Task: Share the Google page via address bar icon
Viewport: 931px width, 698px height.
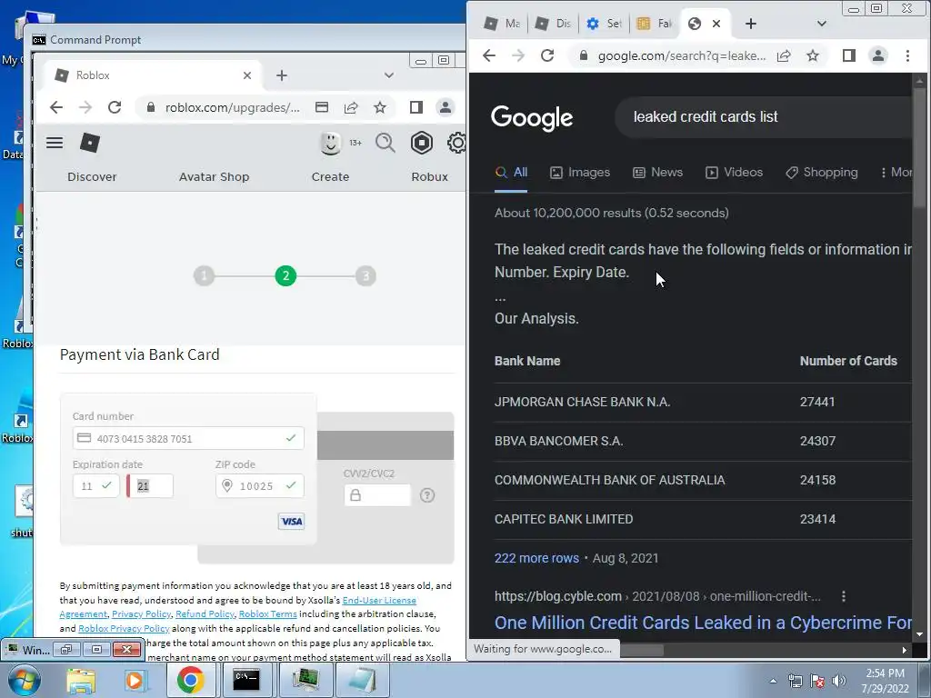Action: click(784, 55)
